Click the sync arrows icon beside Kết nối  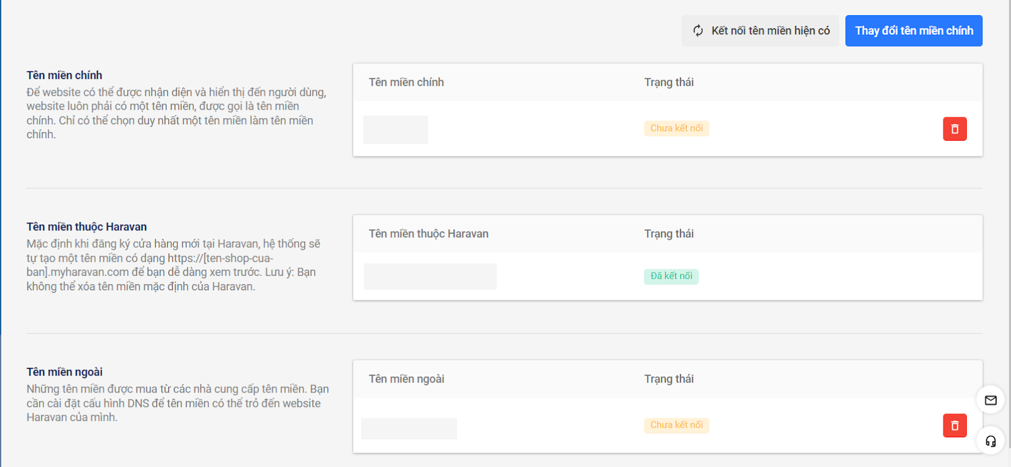click(x=698, y=31)
